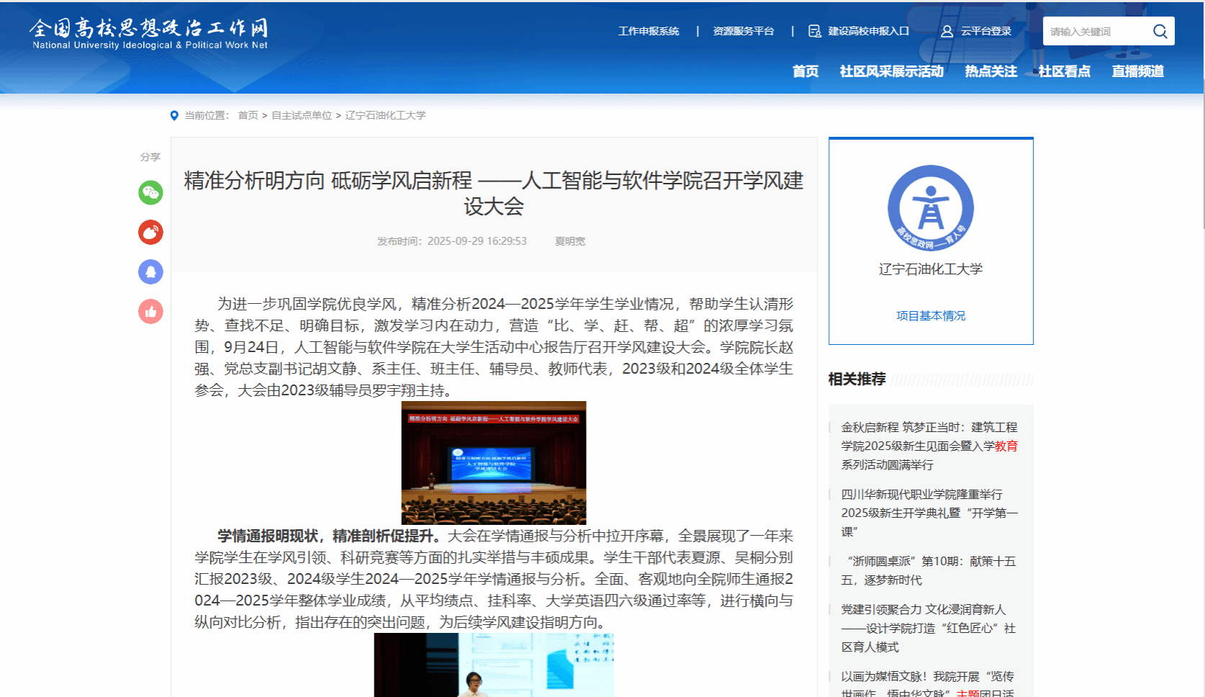Select 直播频道 in navigation bar
This screenshot has height=697, width=1205.
tap(1137, 71)
